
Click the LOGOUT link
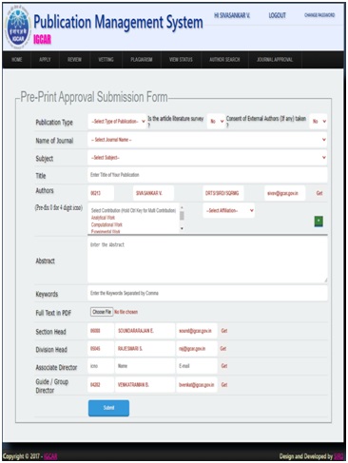277,15
